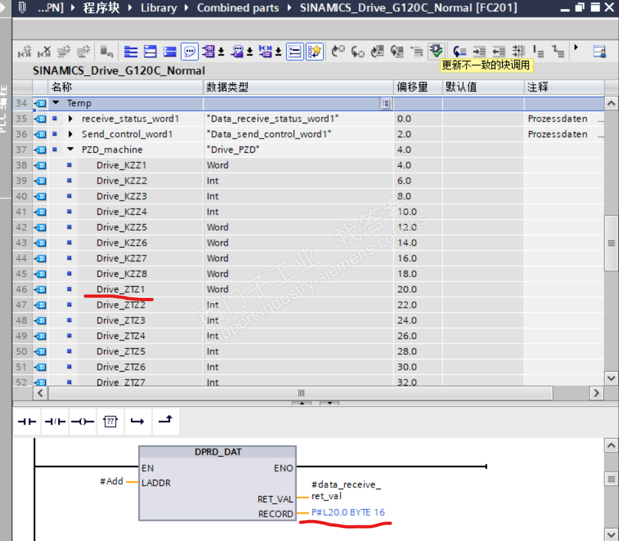
Task: Collapse the PZD_machine structure
Action: pos(71,150)
